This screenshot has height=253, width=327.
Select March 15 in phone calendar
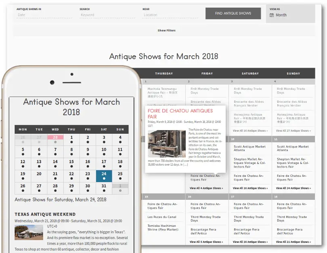click(x=71, y=164)
